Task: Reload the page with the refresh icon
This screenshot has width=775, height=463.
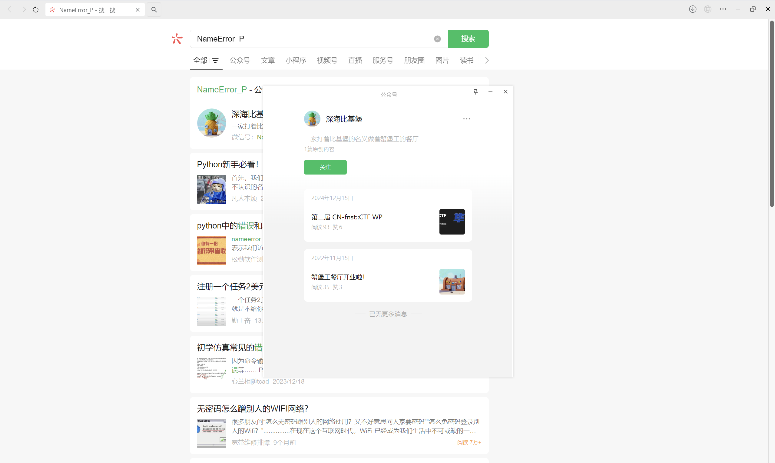Action: point(36,10)
